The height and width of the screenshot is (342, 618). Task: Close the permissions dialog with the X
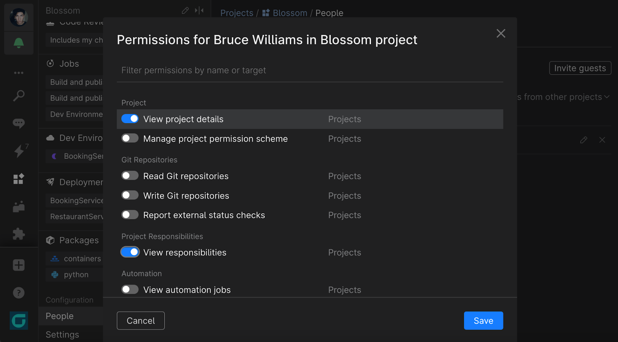click(501, 34)
